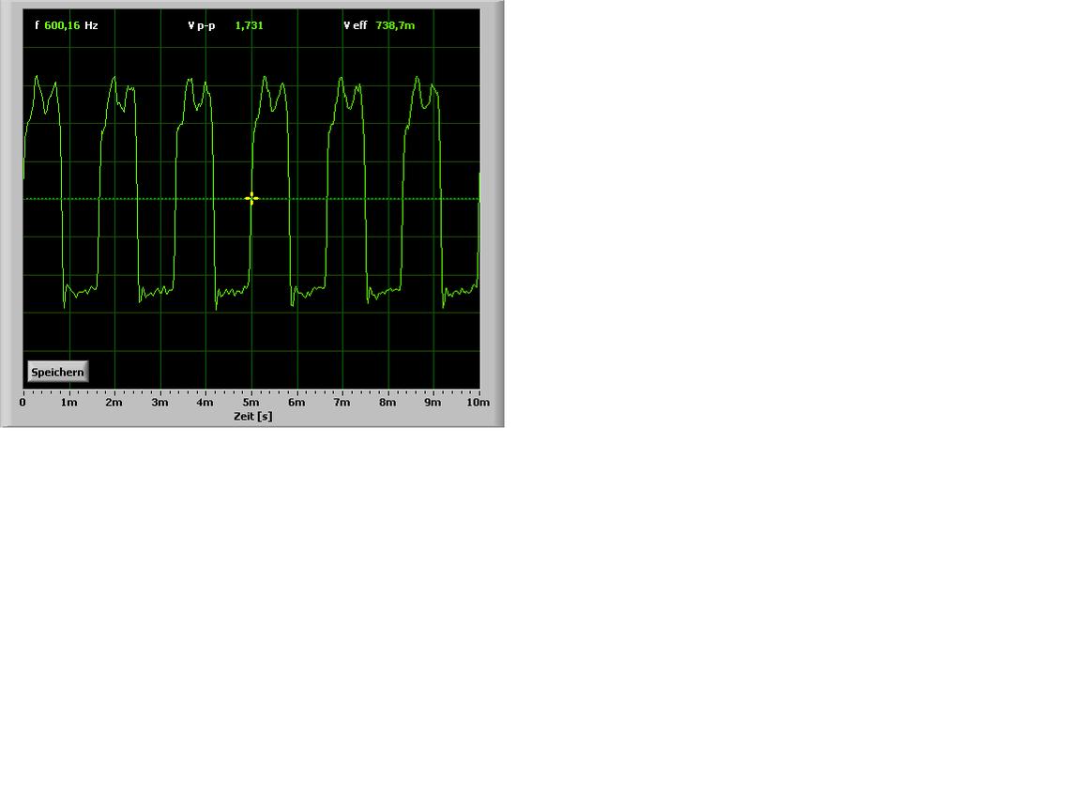This screenshot has width=1080, height=810.
Task: Click the 1m tick on time axis
Action: pyautogui.click(x=68, y=403)
